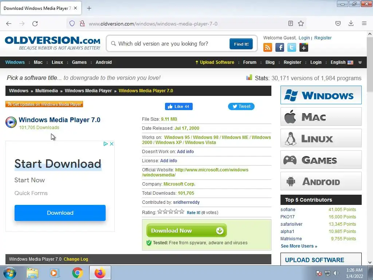Click Get Updates on Windows Media Player

tap(44, 104)
